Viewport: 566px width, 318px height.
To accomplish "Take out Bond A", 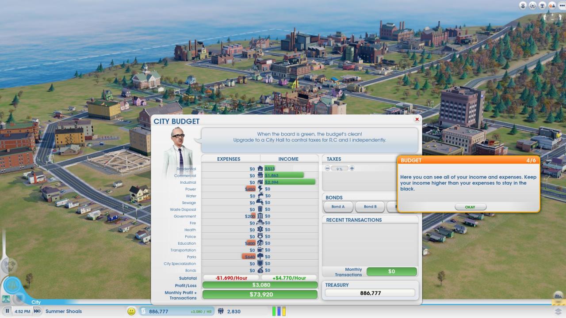I will [x=338, y=207].
